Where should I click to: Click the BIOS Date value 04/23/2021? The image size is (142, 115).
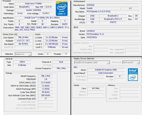pos(113,37)
